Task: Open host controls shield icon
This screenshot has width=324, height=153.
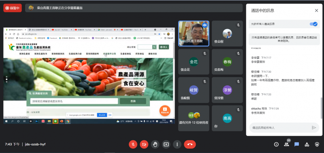Action: click(317, 145)
